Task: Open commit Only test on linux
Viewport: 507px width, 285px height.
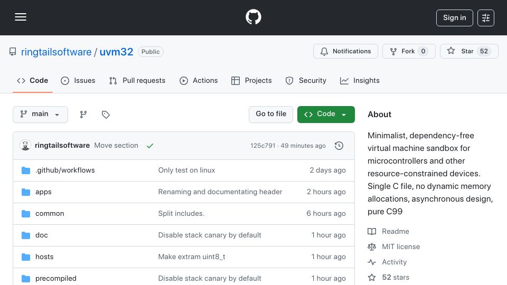Action: point(186,170)
